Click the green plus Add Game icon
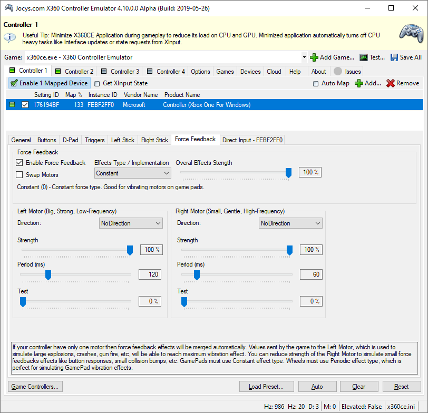Viewport: 428px width, 413px height. coord(314,57)
